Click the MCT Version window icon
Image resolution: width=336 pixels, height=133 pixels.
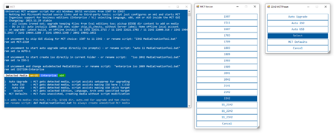[x=198, y=7]
